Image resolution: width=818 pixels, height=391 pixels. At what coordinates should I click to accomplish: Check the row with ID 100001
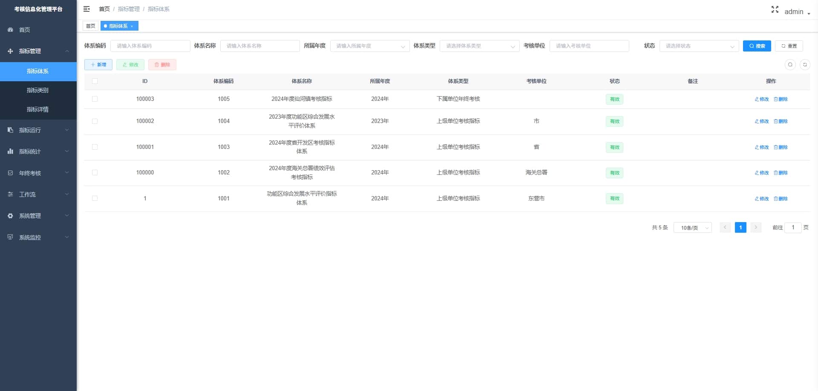tap(95, 147)
